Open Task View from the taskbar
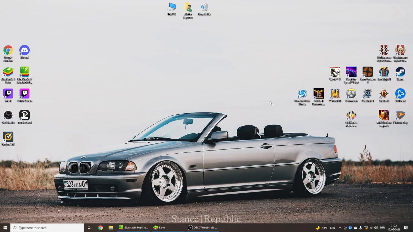This screenshot has height=232, width=413. [89, 228]
